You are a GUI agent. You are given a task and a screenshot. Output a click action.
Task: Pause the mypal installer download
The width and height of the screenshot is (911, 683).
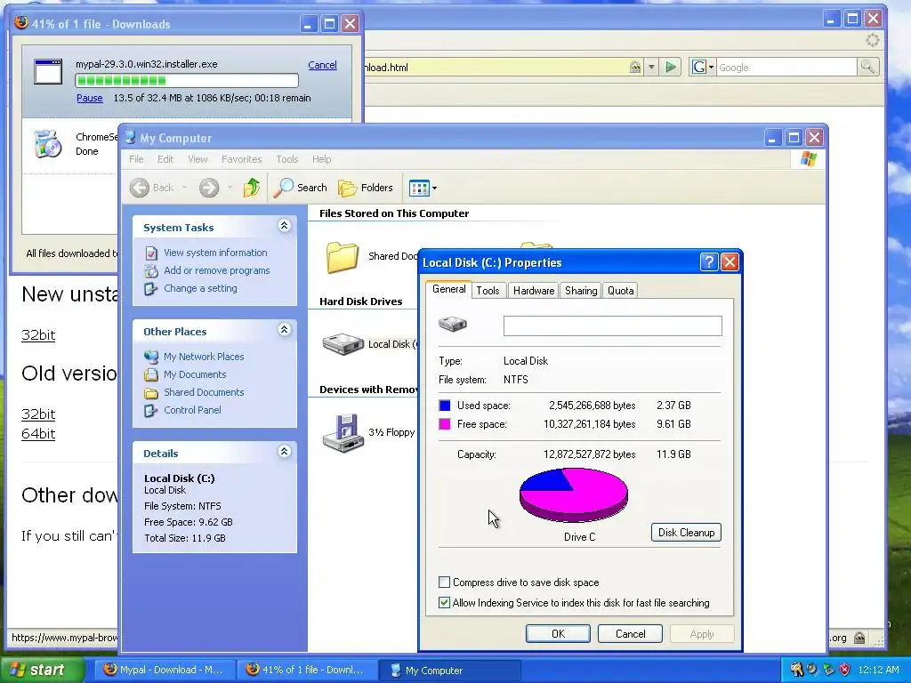pos(90,98)
